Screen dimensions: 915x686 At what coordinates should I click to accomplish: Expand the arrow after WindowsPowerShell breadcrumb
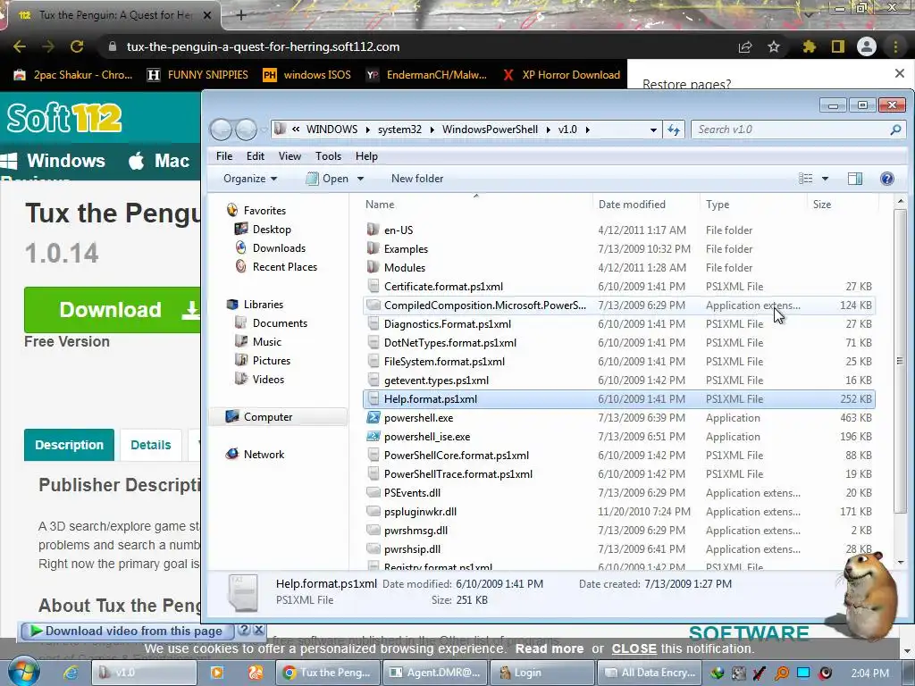(x=549, y=130)
